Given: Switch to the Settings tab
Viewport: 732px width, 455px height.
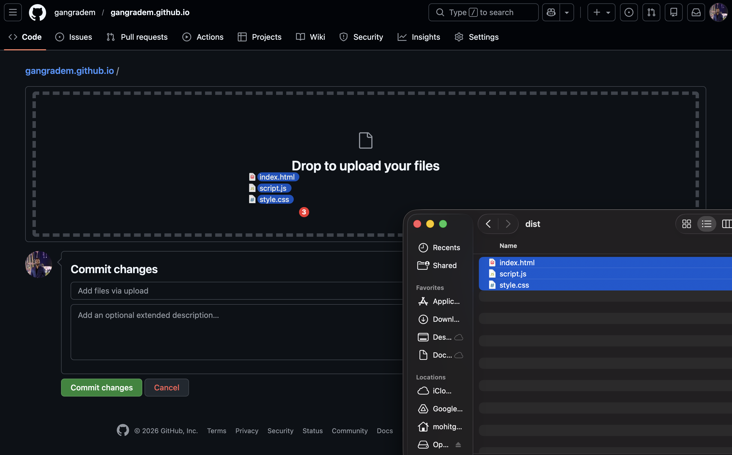Looking at the screenshot, I should click(483, 37).
